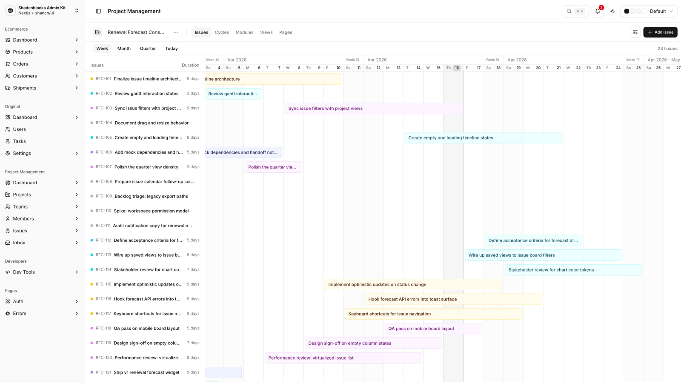This screenshot has width=681, height=383.
Task: Select Design sign-off on empty column states bar
Action: [x=373, y=343]
